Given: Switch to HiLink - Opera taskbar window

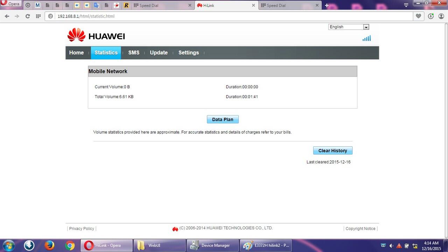Looking at the screenshot, I should (x=107, y=245).
